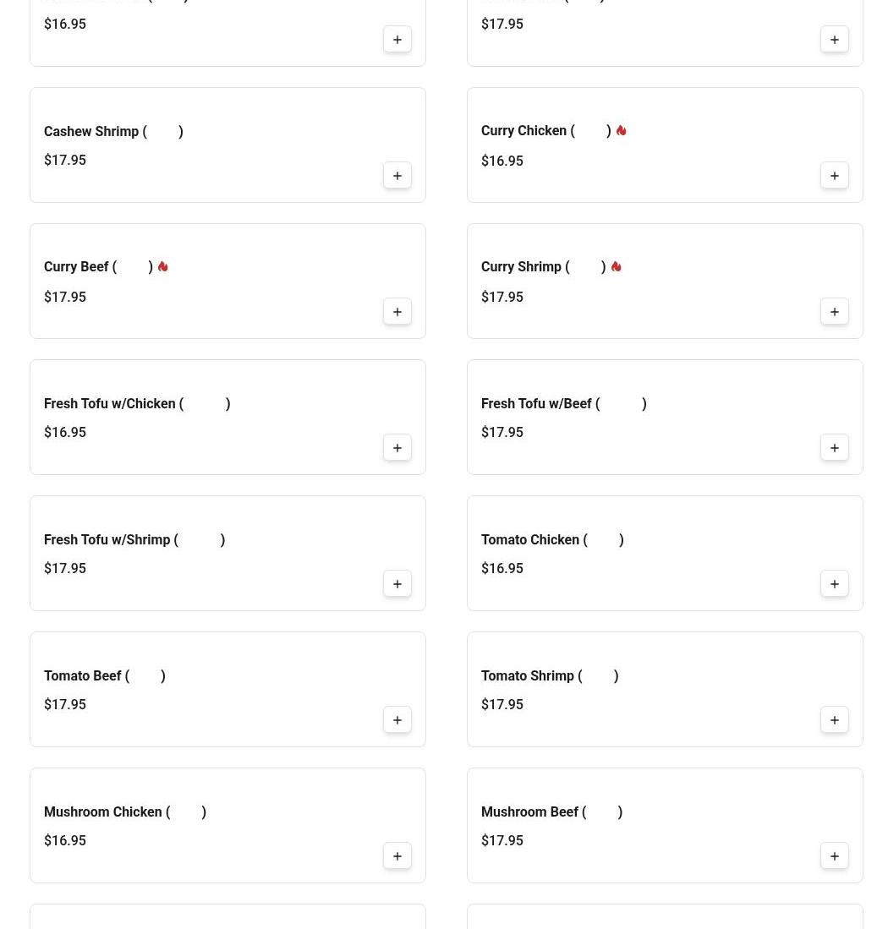Add Tomato Beef to cart
The height and width of the screenshot is (929, 888).
click(x=397, y=719)
